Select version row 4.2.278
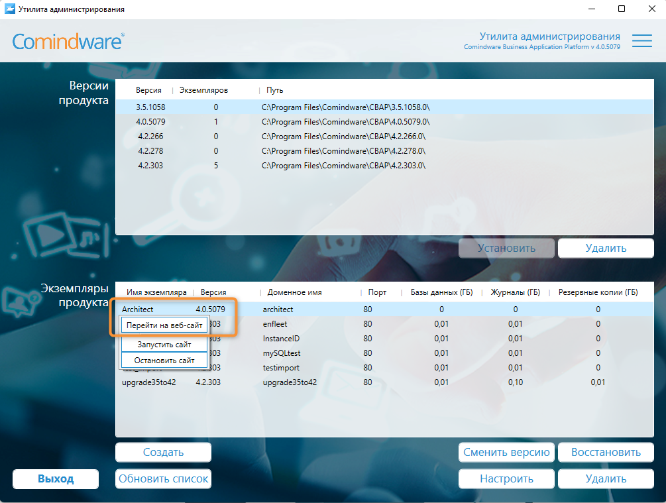Image resolution: width=666 pixels, height=503 pixels. 384,151
